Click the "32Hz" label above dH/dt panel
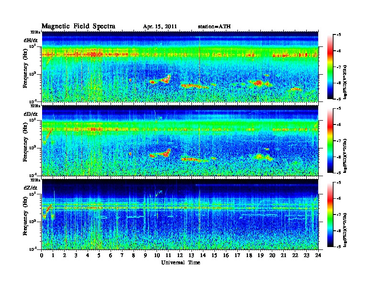The width and height of the screenshot is (379, 293). click(x=35, y=32)
